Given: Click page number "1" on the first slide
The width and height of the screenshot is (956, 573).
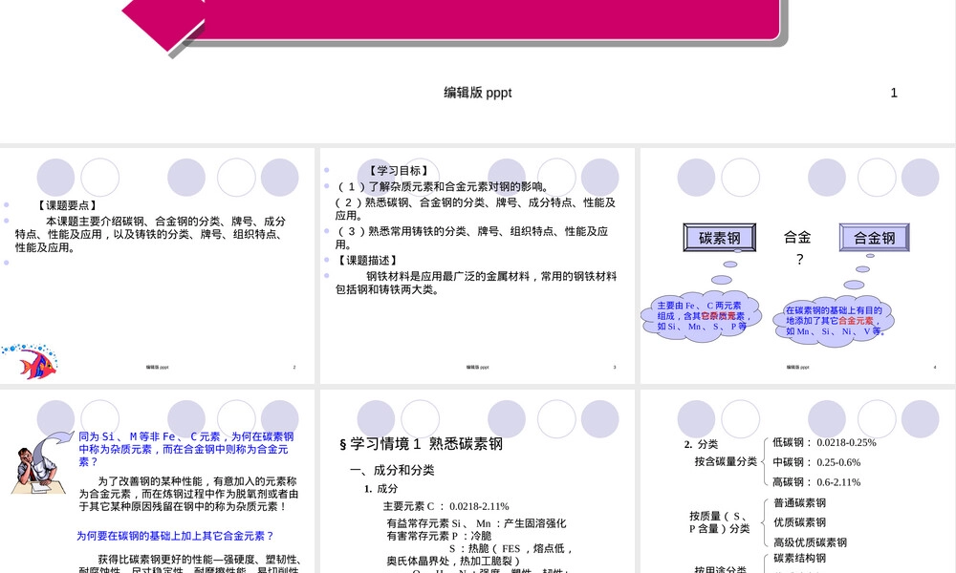Looking at the screenshot, I should [x=894, y=93].
